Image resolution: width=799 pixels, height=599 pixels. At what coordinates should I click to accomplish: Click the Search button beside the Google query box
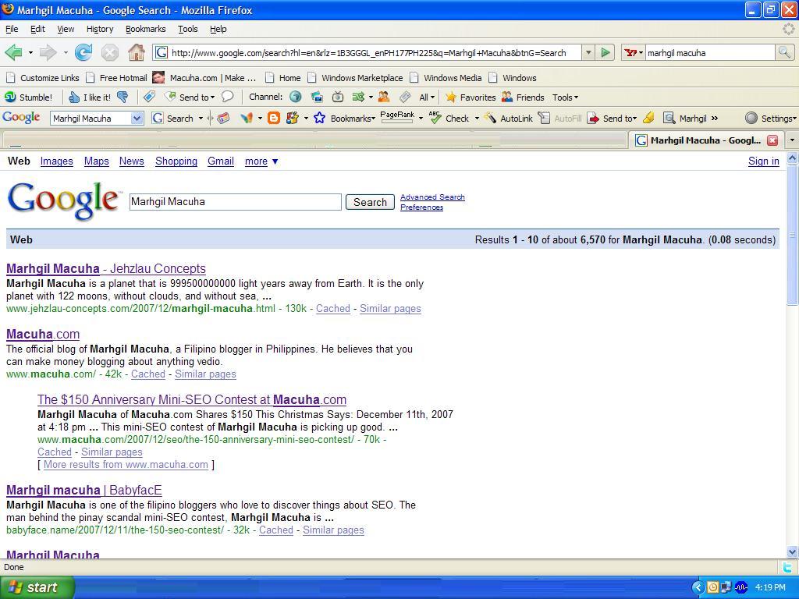point(370,202)
